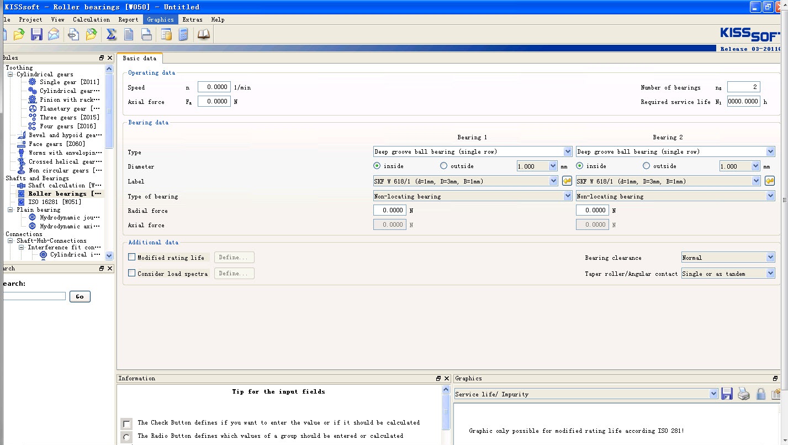Collapse Cylindrical gears tree node
Viewport: 788px width, 445px height.
click(10, 74)
